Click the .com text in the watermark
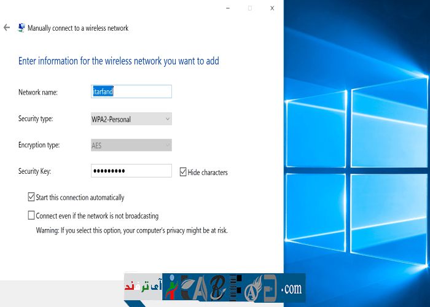This screenshot has width=430, height=307. pyautogui.click(x=291, y=289)
